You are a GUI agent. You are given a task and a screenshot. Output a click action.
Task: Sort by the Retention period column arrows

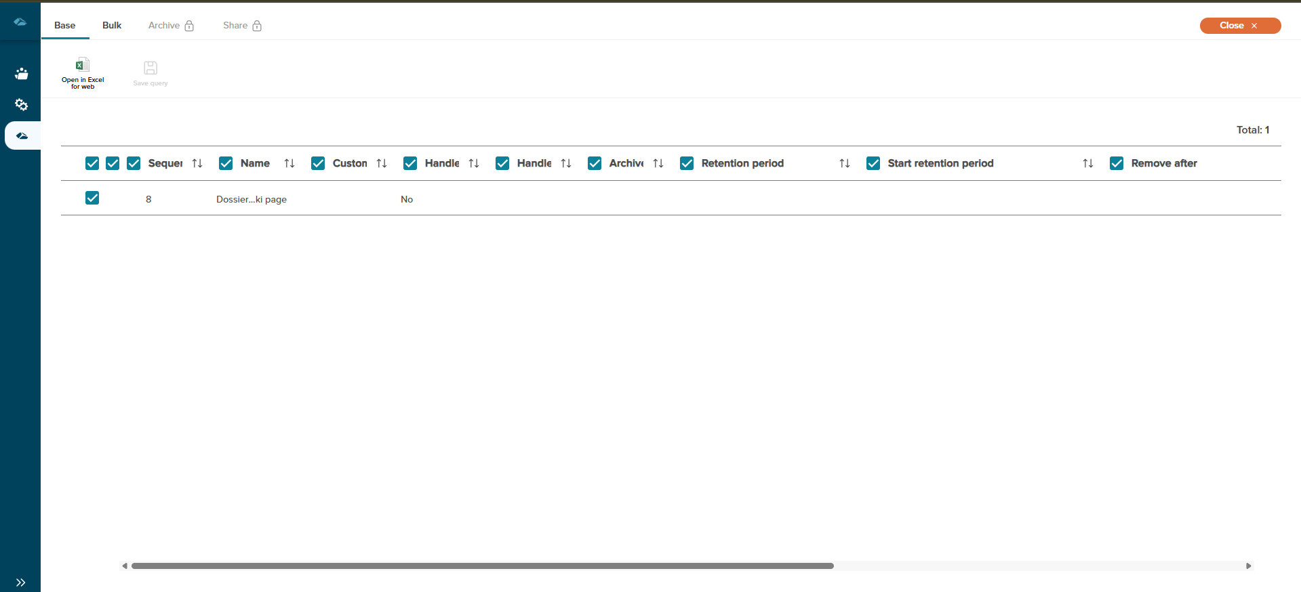coord(845,163)
